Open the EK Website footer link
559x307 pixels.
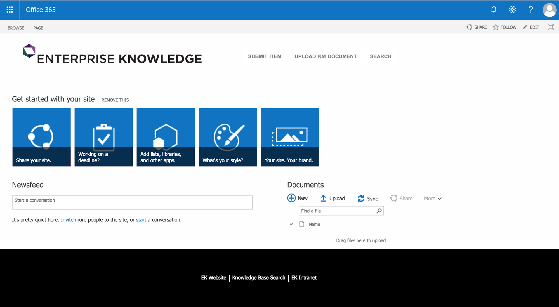(x=214, y=278)
